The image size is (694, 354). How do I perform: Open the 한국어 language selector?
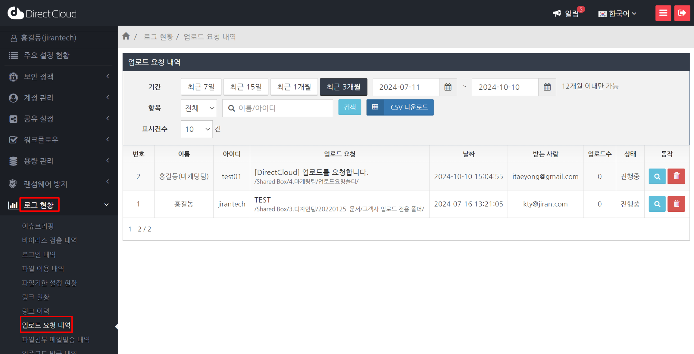tap(617, 14)
